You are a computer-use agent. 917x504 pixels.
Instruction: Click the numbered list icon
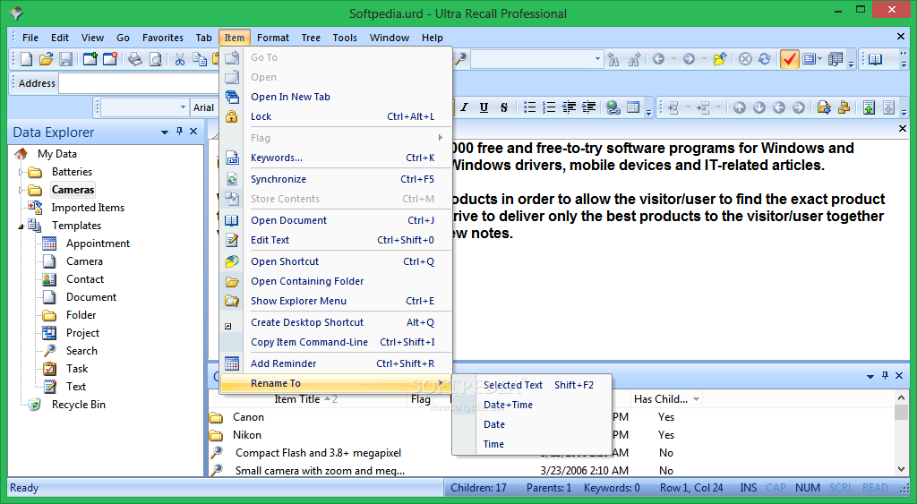click(549, 107)
